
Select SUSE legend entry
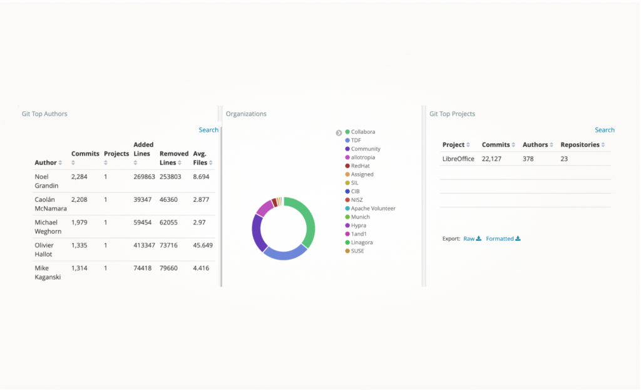(x=355, y=251)
